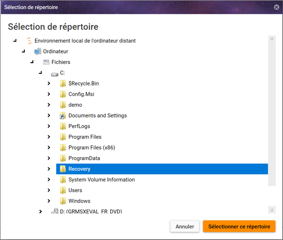This screenshot has width=283, height=240.
Task: Click the Documents and Settings shortcut icon
Action: point(63,116)
